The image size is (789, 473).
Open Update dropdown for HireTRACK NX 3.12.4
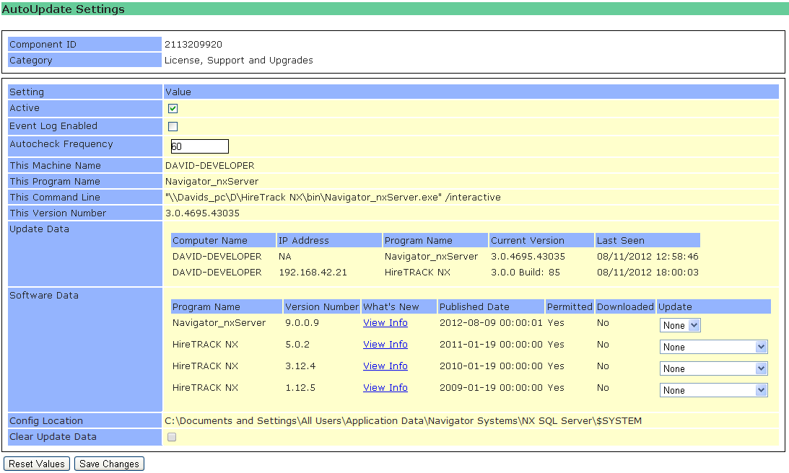point(713,368)
